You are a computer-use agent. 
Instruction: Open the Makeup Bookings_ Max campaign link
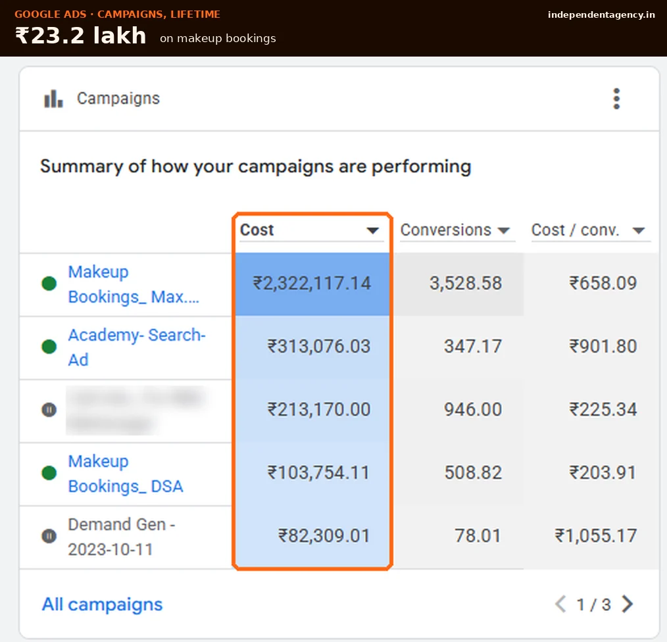pyautogui.click(x=134, y=284)
